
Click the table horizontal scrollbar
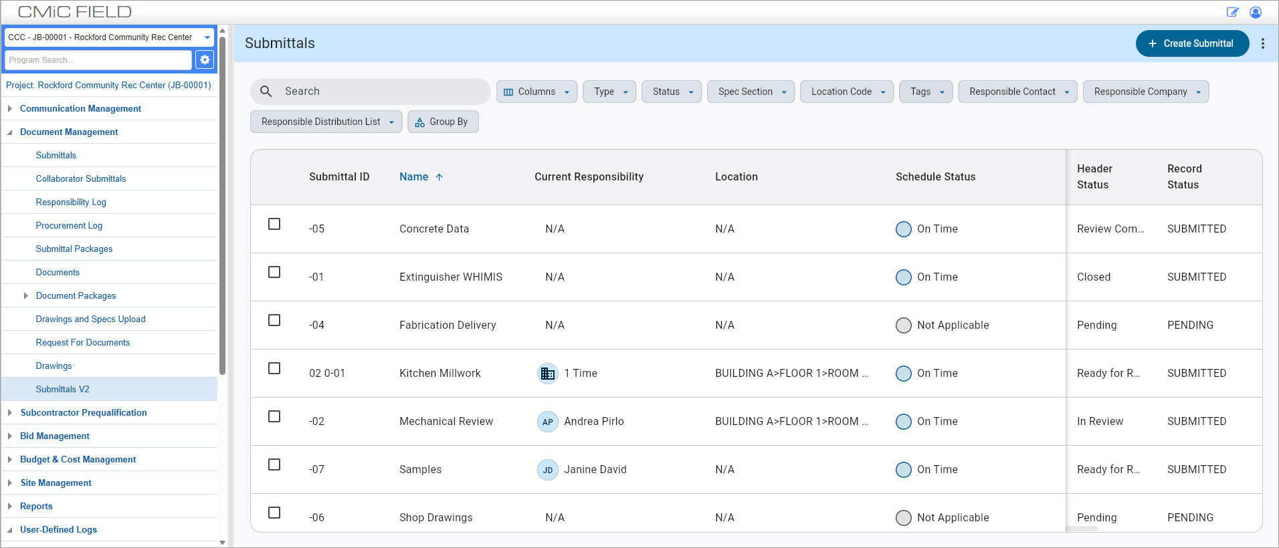(1082, 529)
